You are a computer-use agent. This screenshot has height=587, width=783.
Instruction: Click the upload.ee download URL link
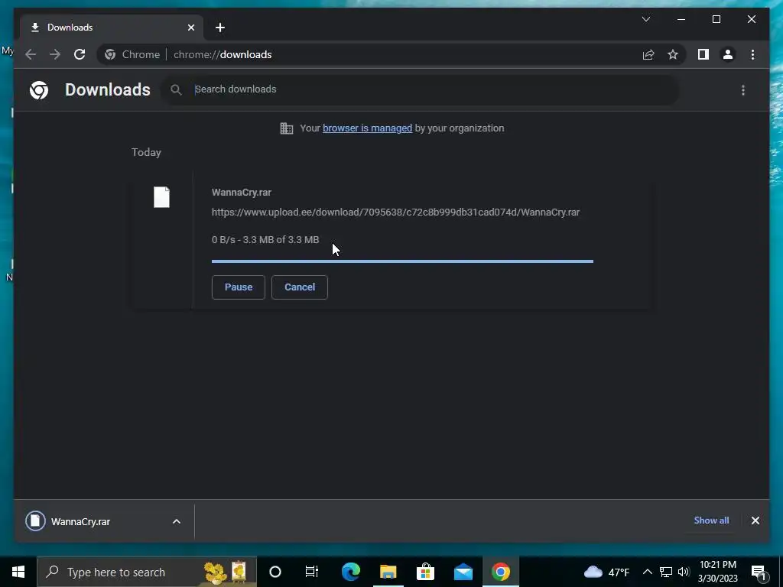click(x=395, y=212)
